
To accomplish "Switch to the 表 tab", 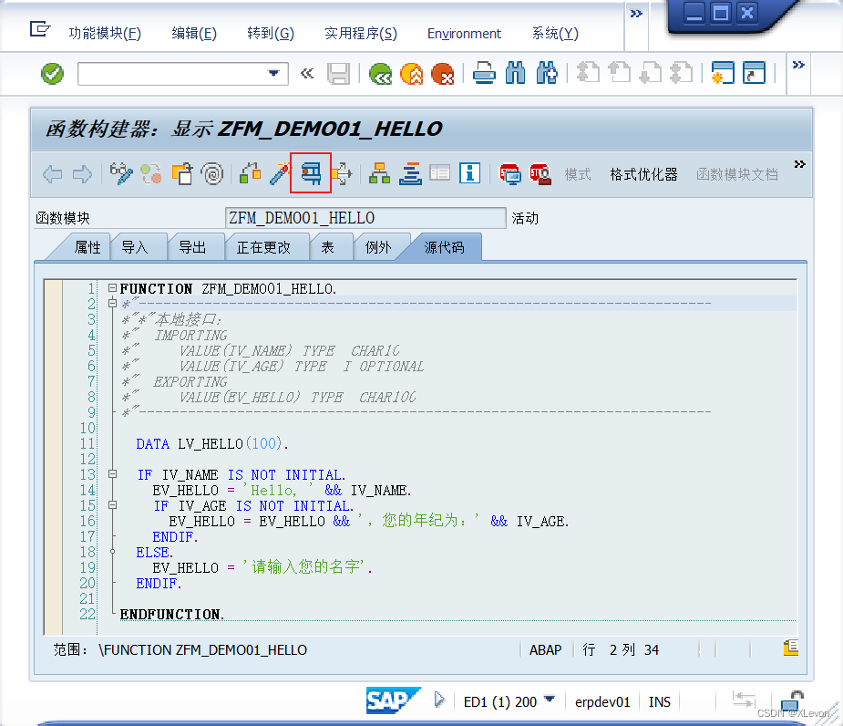I will click(327, 247).
